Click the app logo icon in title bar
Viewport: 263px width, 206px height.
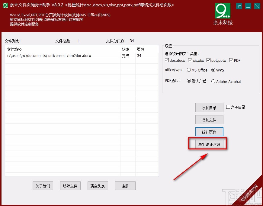click(x=5, y=5)
